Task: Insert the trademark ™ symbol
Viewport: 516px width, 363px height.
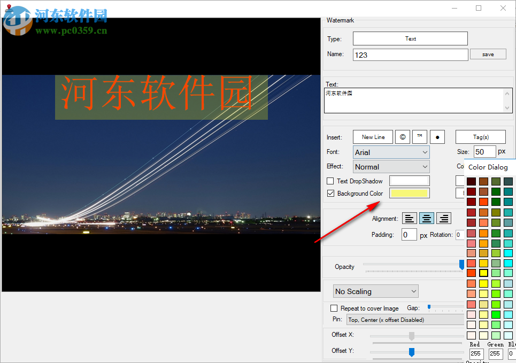Action: click(419, 137)
